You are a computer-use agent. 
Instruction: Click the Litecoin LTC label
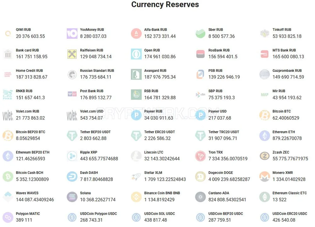point(154,152)
